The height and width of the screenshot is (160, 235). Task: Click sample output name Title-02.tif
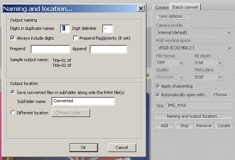(62, 65)
